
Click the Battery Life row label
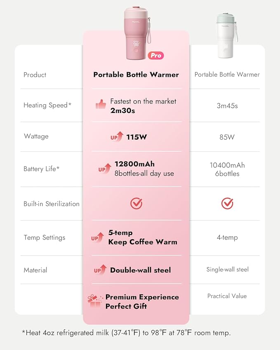pos(42,169)
